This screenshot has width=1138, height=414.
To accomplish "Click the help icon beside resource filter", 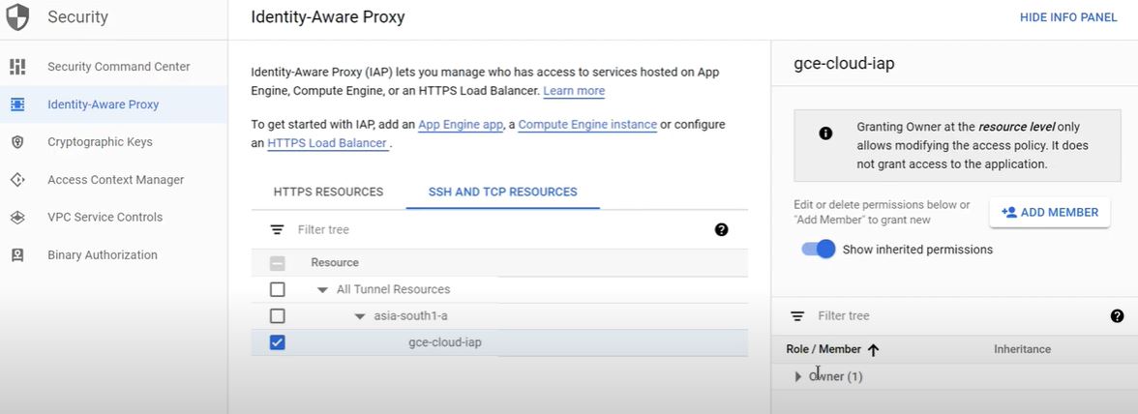I will tap(721, 230).
